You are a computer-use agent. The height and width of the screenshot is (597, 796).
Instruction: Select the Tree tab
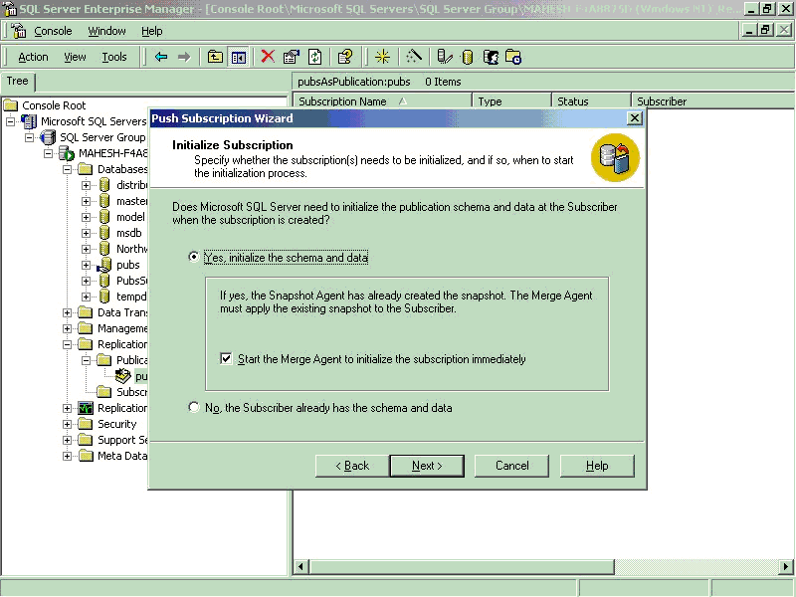(x=17, y=82)
